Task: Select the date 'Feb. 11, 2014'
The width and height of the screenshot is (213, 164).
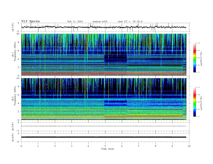Action: pyautogui.click(x=75, y=21)
